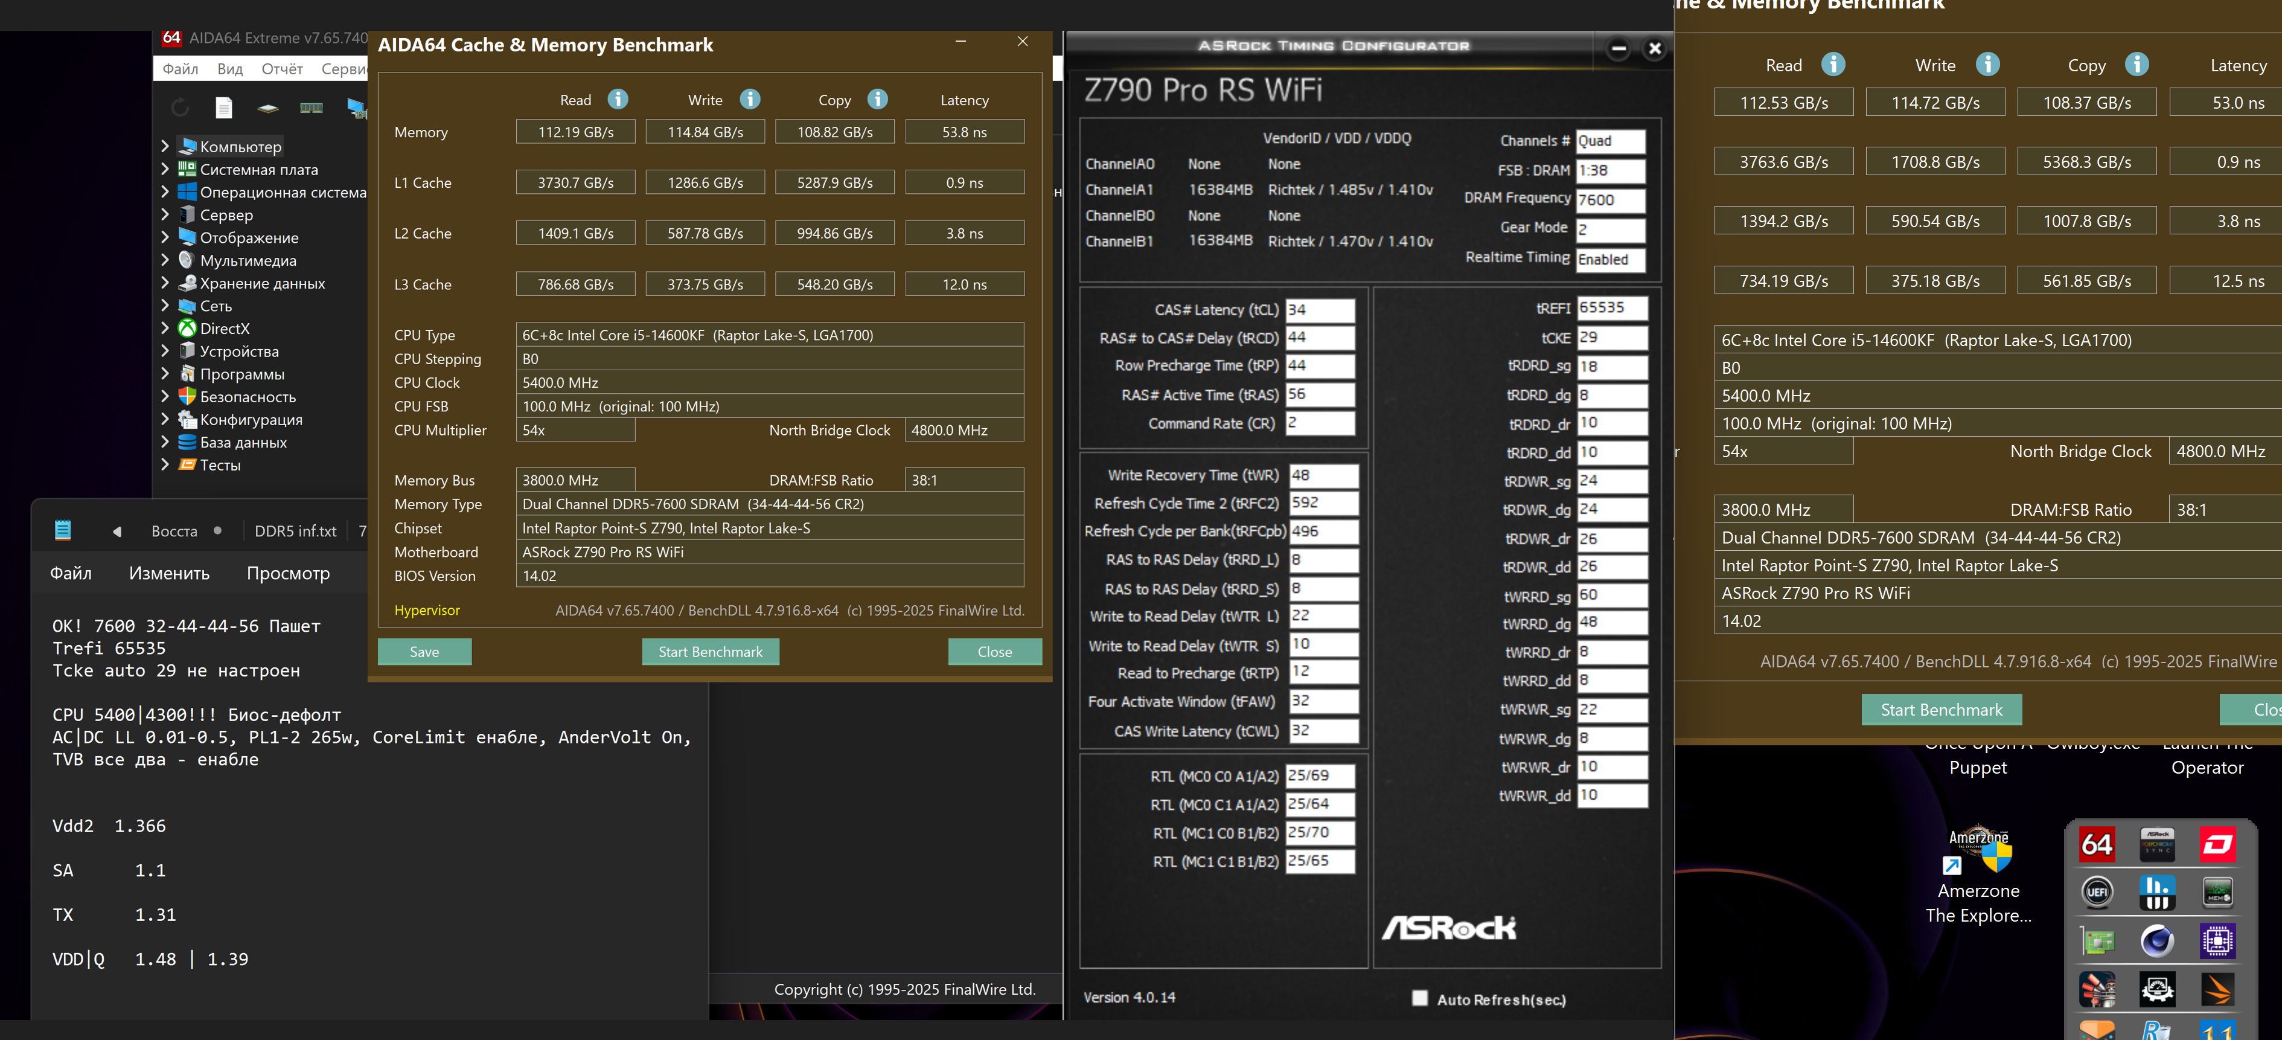Switch to the DDR5 inf.txt tab
This screenshot has width=2282, height=1040.
(295, 531)
